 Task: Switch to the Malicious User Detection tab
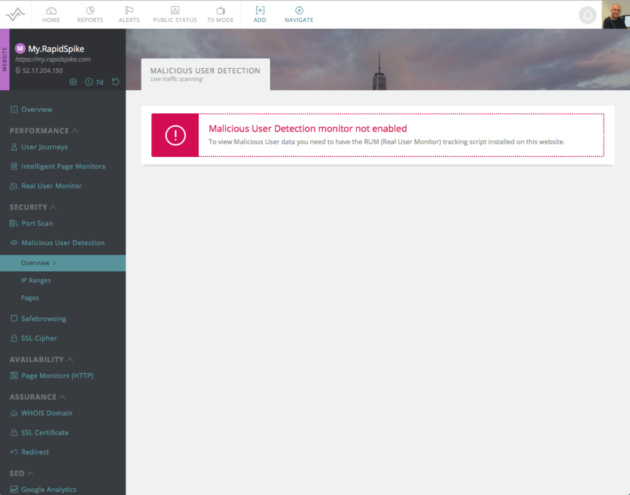204,74
